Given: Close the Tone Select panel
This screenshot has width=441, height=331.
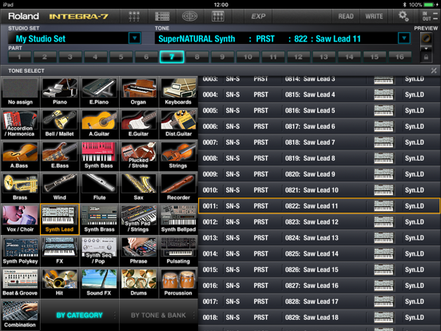Looking at the screenshot, I should click(434, 70).
